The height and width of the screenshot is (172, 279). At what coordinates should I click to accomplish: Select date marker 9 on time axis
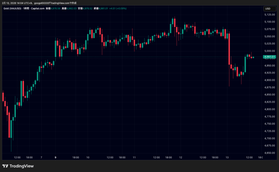coord(56,158)
